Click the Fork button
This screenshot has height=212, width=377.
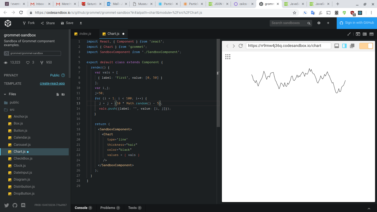[29, 23]
